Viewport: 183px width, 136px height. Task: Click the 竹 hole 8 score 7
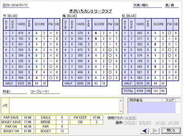[37, 72]
